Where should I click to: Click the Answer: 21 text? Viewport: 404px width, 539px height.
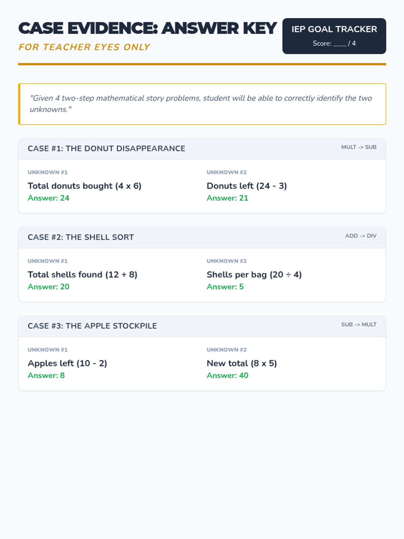click(227, 198)
